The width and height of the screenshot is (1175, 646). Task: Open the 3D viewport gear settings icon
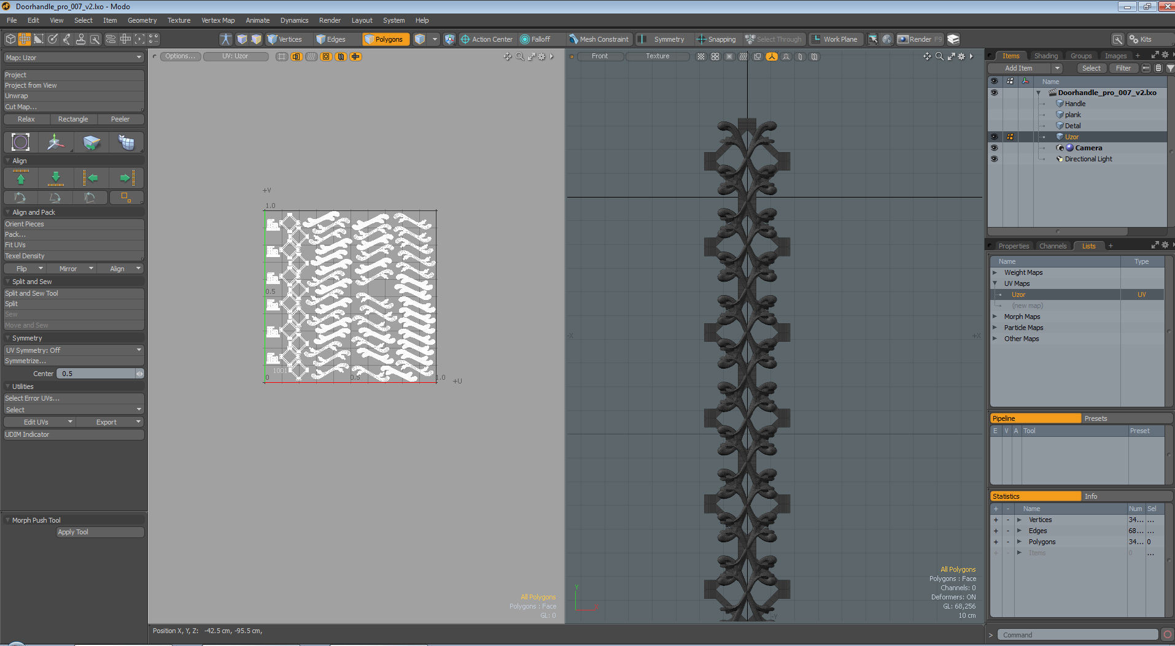[x=961, y=56]
